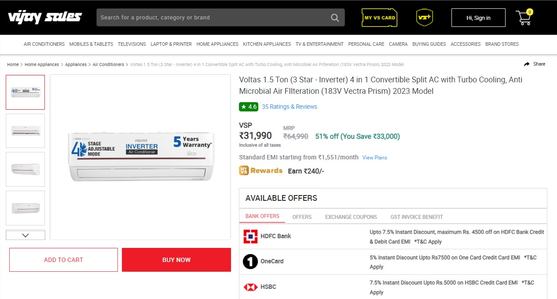Switch to the Exchange Coupons tab
This screenshot has width=557, height=299.
tap(351, 217)
